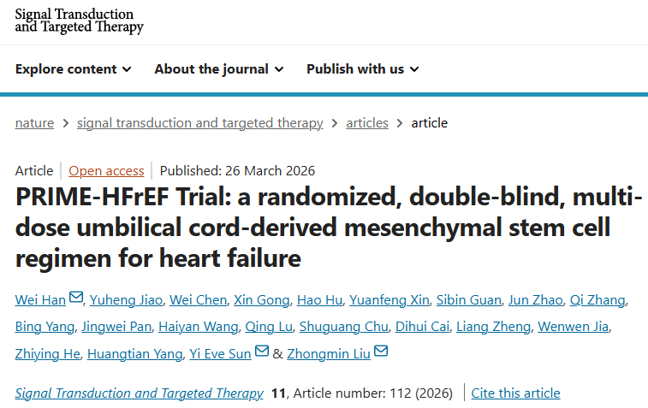Open the italic journal name link below authors

[139, 393]
